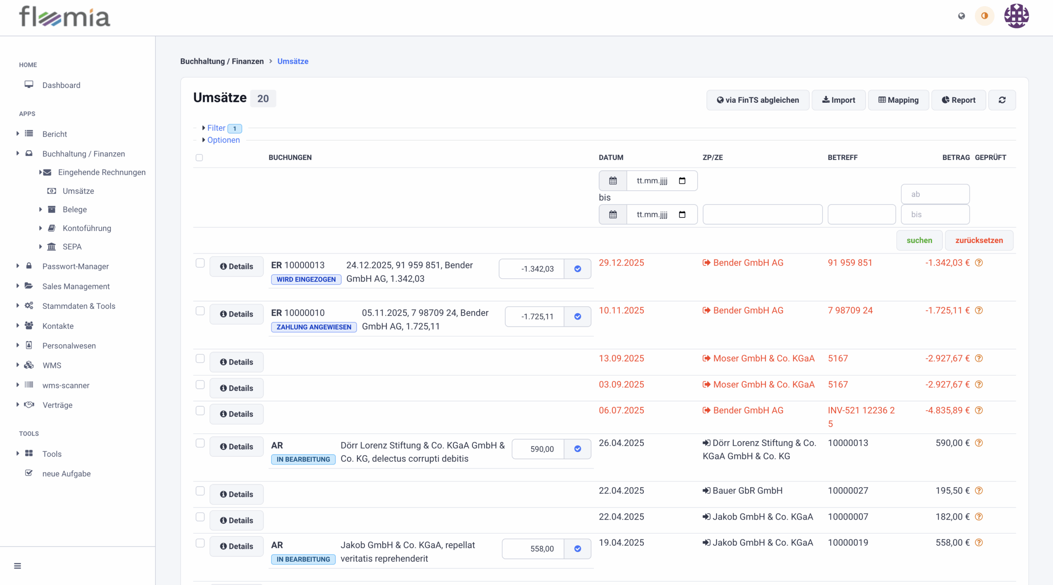Screen dimensions: 1053x585
Task: Open Dashboard from the sidebar
Action: [61, 85]
